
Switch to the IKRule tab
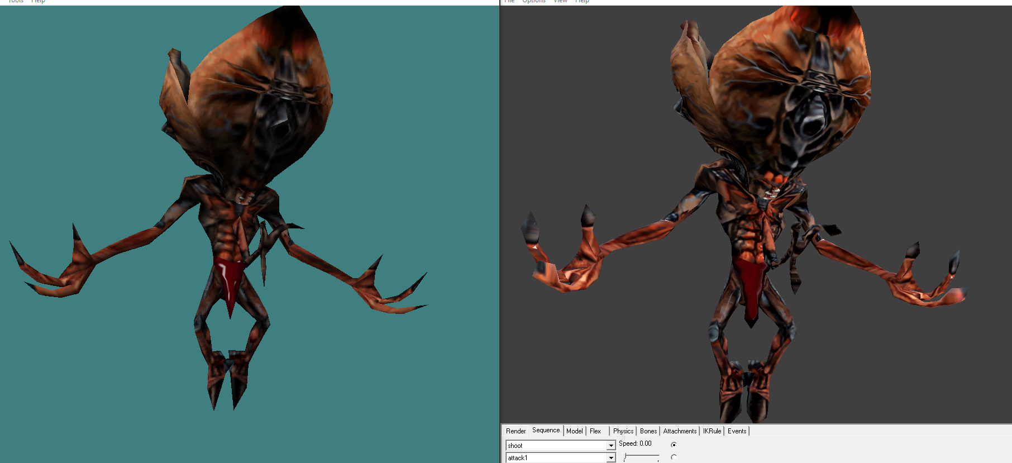tap(712, 431)
